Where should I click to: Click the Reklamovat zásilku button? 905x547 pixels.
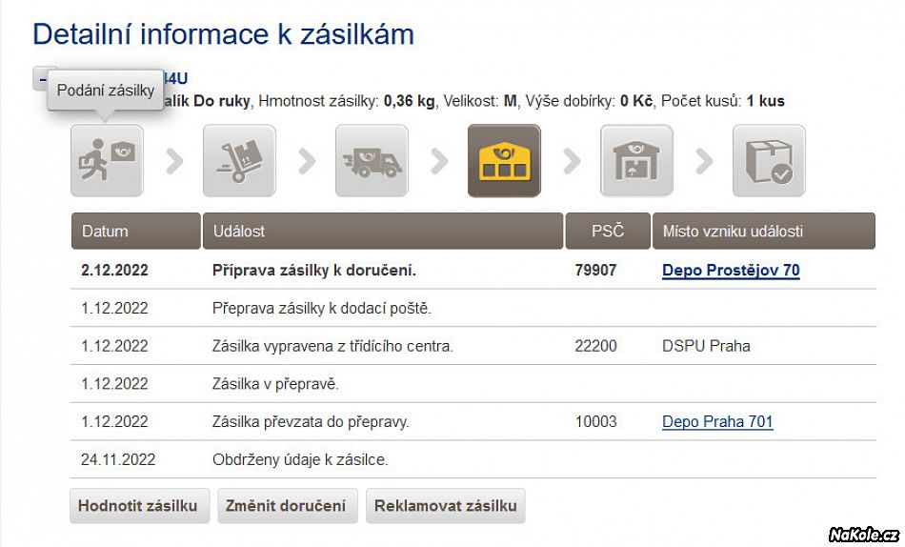(x=445, y=506)
